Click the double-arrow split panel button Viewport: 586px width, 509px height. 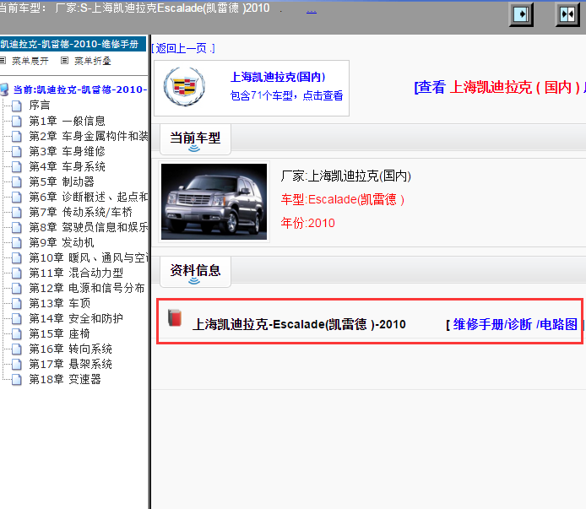click(567, 15)
